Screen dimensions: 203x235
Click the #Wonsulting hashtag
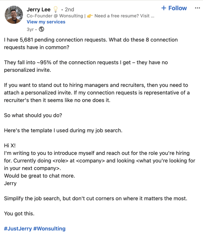tap(49, 228)
